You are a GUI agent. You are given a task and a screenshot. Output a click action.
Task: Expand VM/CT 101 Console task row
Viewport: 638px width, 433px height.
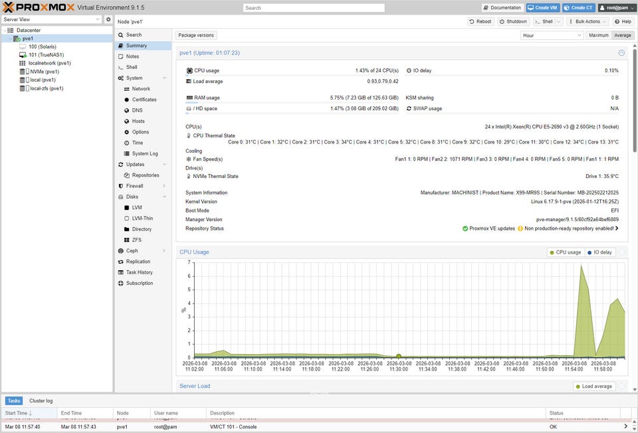point(626,426)
